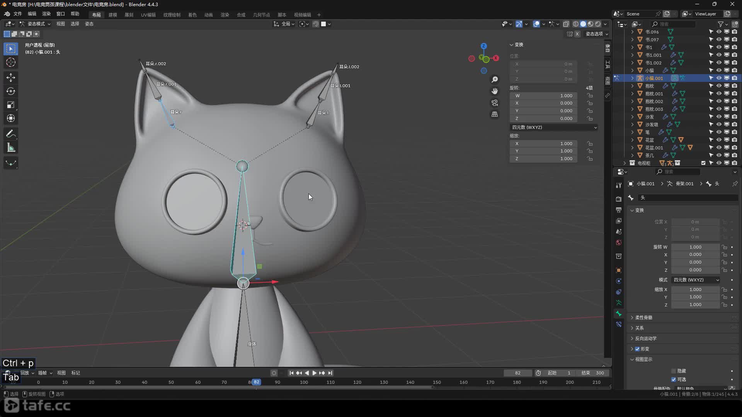Toggle camera view icon in viewport
This screenshot has height=417, width=742.
point(495,103)
